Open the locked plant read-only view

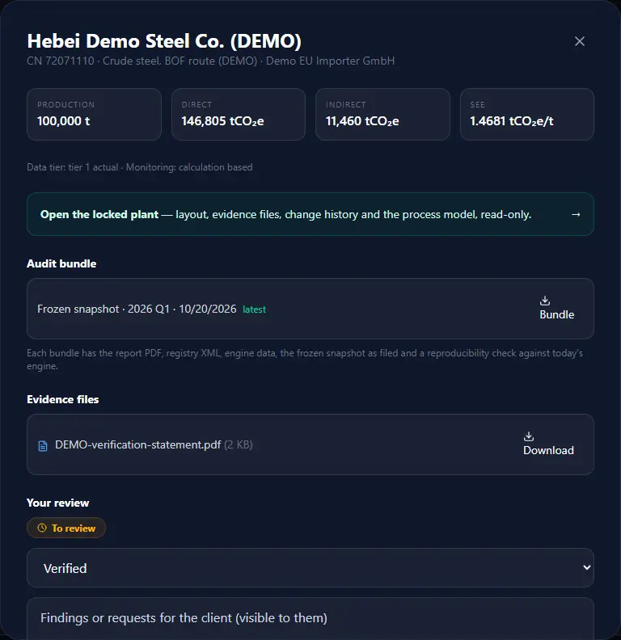(x=310, y=214)
